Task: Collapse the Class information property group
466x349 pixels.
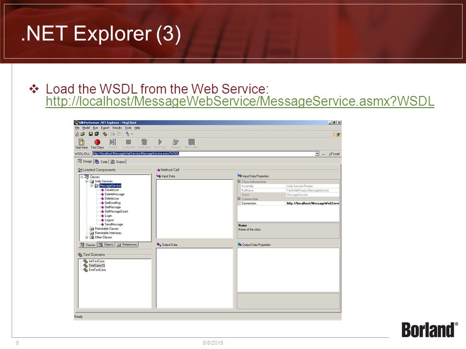Action: click(x=239, y=182)
